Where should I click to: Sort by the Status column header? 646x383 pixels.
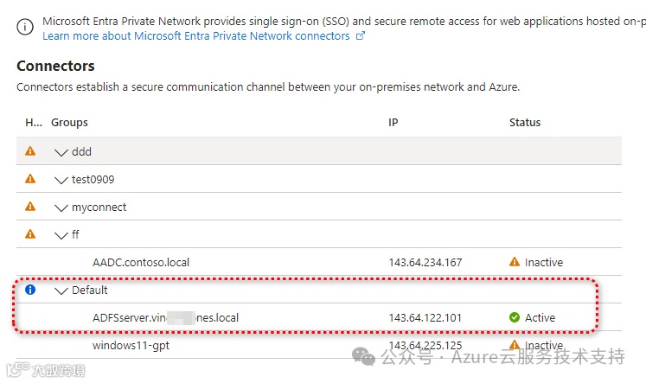click(525, 122)
